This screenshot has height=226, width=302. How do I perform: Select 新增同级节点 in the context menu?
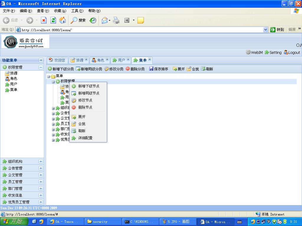[88, 93]
